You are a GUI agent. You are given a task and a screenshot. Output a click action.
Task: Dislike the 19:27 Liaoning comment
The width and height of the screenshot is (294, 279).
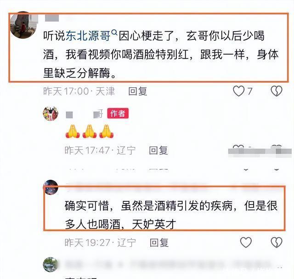pos(277,242)
